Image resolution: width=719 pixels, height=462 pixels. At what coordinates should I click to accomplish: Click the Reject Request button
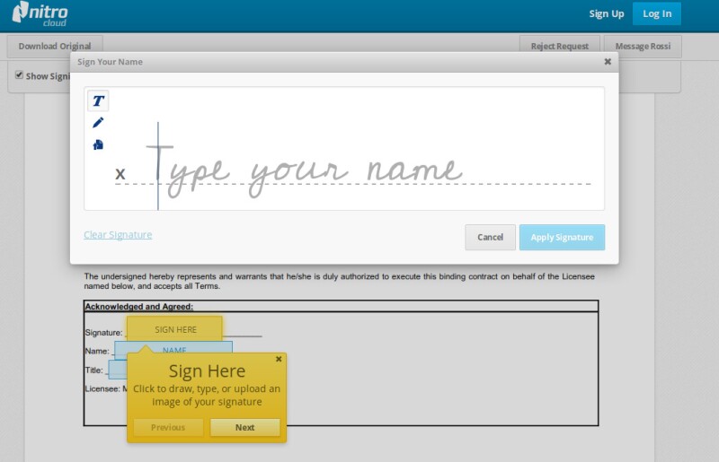(x=559, y=46)
